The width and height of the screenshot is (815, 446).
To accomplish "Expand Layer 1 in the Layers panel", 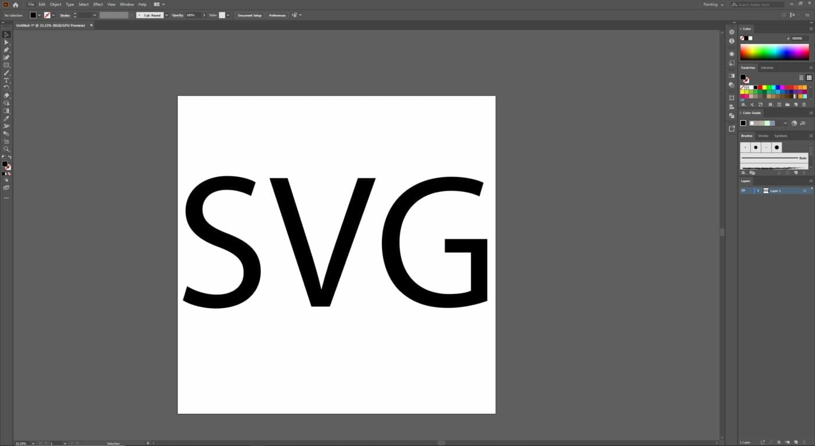I will click(758, 190).
